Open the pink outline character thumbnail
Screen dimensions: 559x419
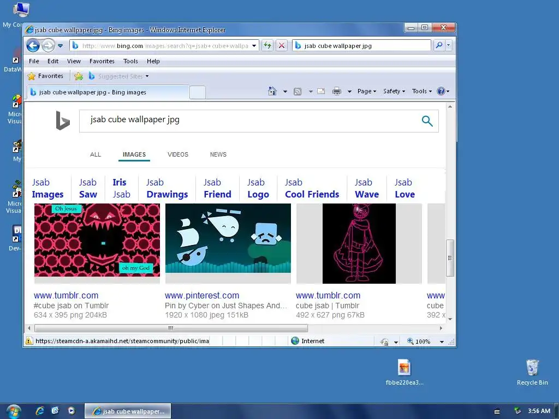[x=359, y=243]
